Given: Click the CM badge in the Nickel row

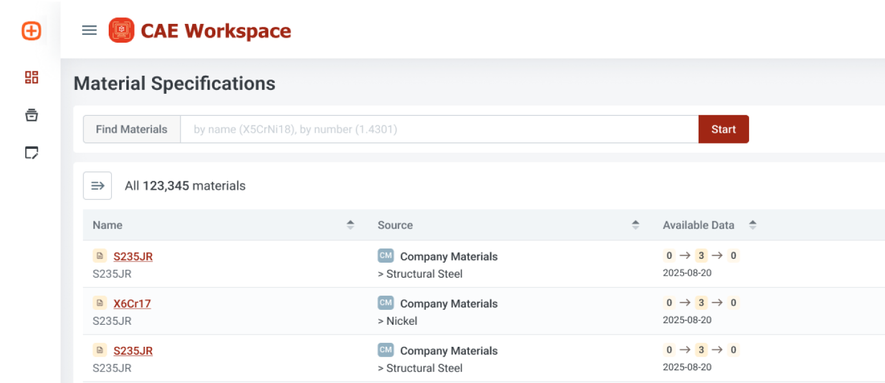Looking at the screenshot, I should click(x=386, y=303).
